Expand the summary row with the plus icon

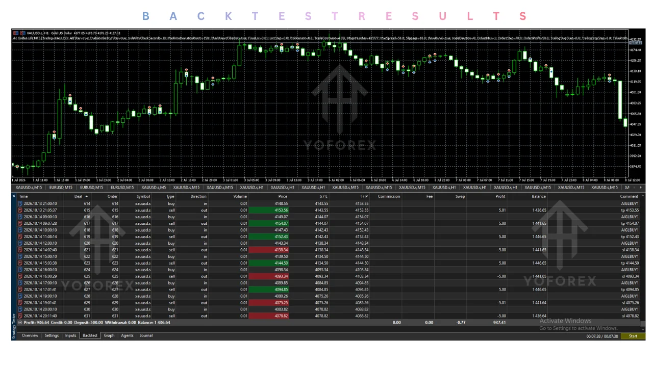(x=20, y=323)
